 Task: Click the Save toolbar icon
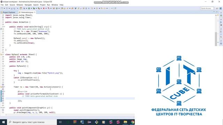[11, 8]
